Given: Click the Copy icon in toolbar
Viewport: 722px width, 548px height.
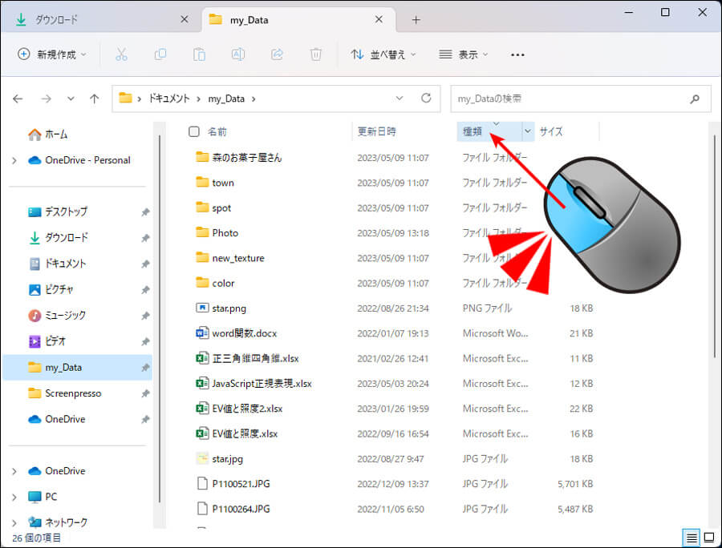Looking at the screenshot, I should [x=160, y=54].
